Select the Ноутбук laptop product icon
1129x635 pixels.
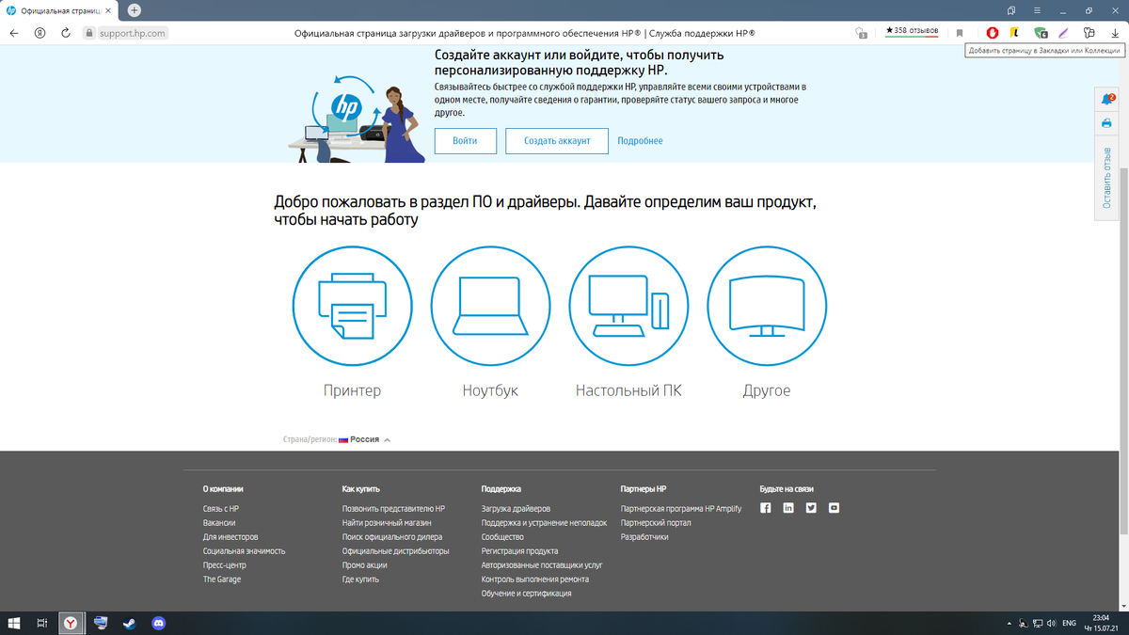[490, 304]
